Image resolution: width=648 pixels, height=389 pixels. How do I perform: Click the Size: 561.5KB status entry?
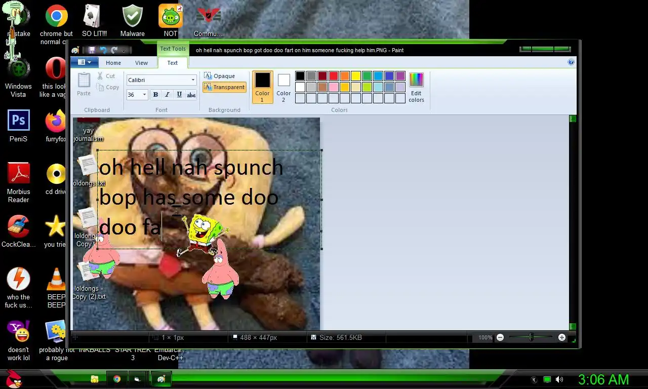(336, 337)
